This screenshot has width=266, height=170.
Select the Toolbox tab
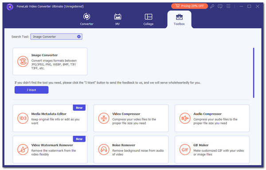pos(179,19)
